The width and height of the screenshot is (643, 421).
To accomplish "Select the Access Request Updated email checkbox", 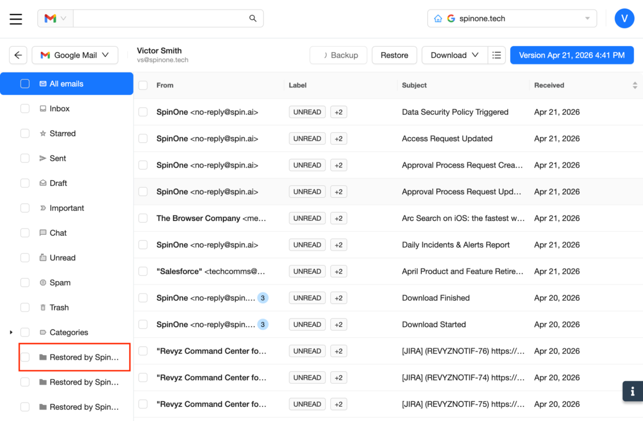I will tap(143, 138).
